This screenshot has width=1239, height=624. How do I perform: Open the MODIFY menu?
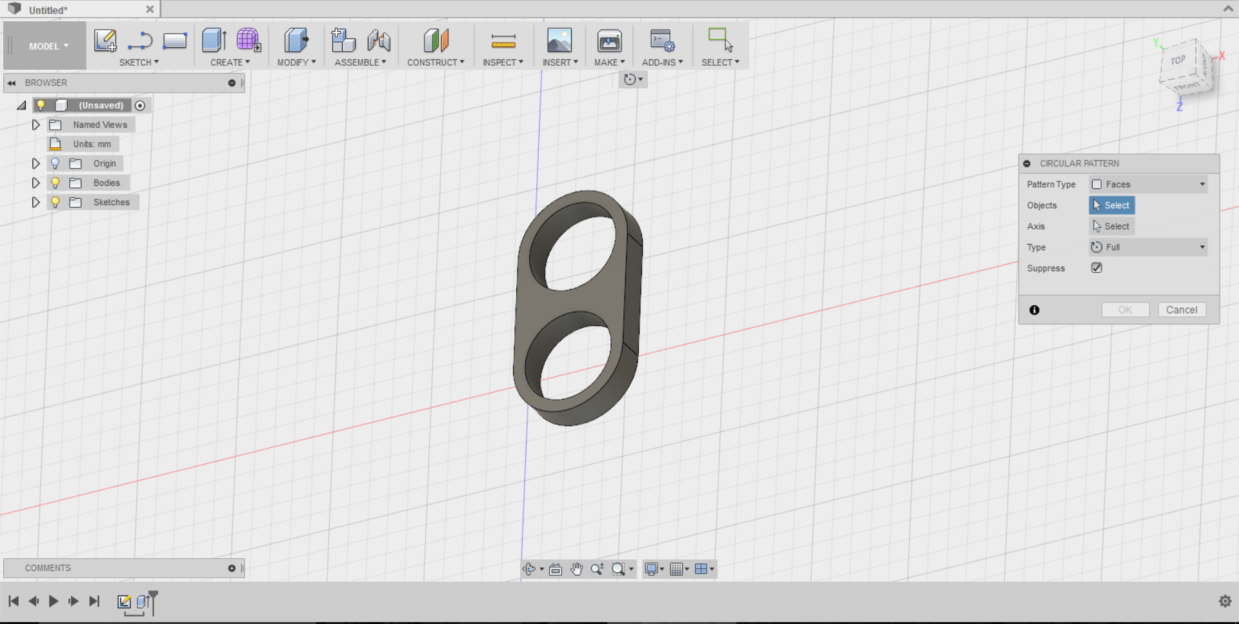point(296,63)
